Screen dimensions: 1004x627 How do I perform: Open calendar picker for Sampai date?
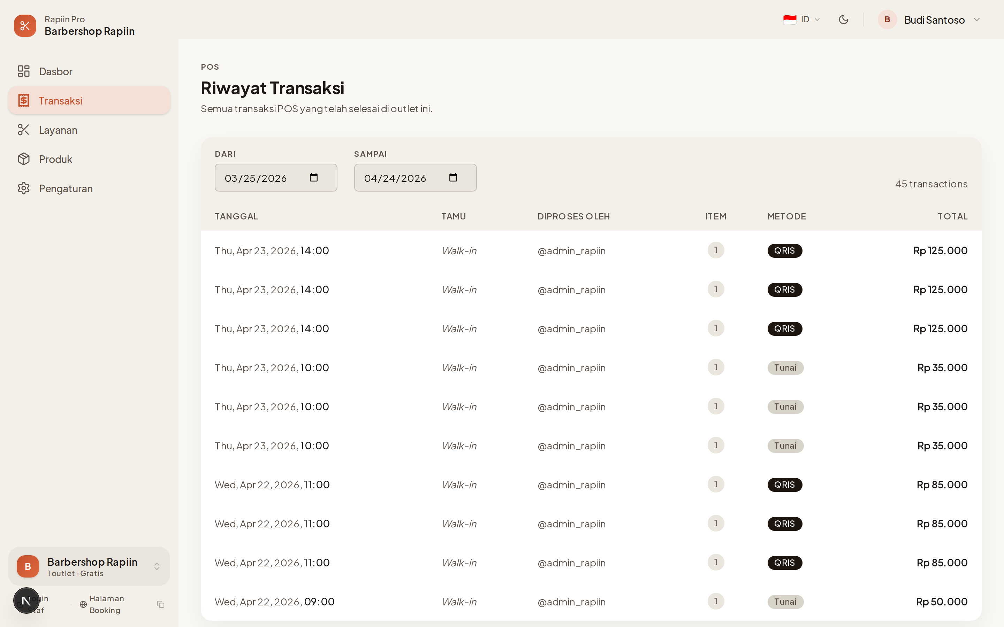tap(453, 178)
